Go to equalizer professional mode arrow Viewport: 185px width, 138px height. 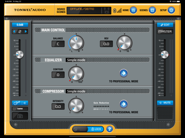[124, 73]
